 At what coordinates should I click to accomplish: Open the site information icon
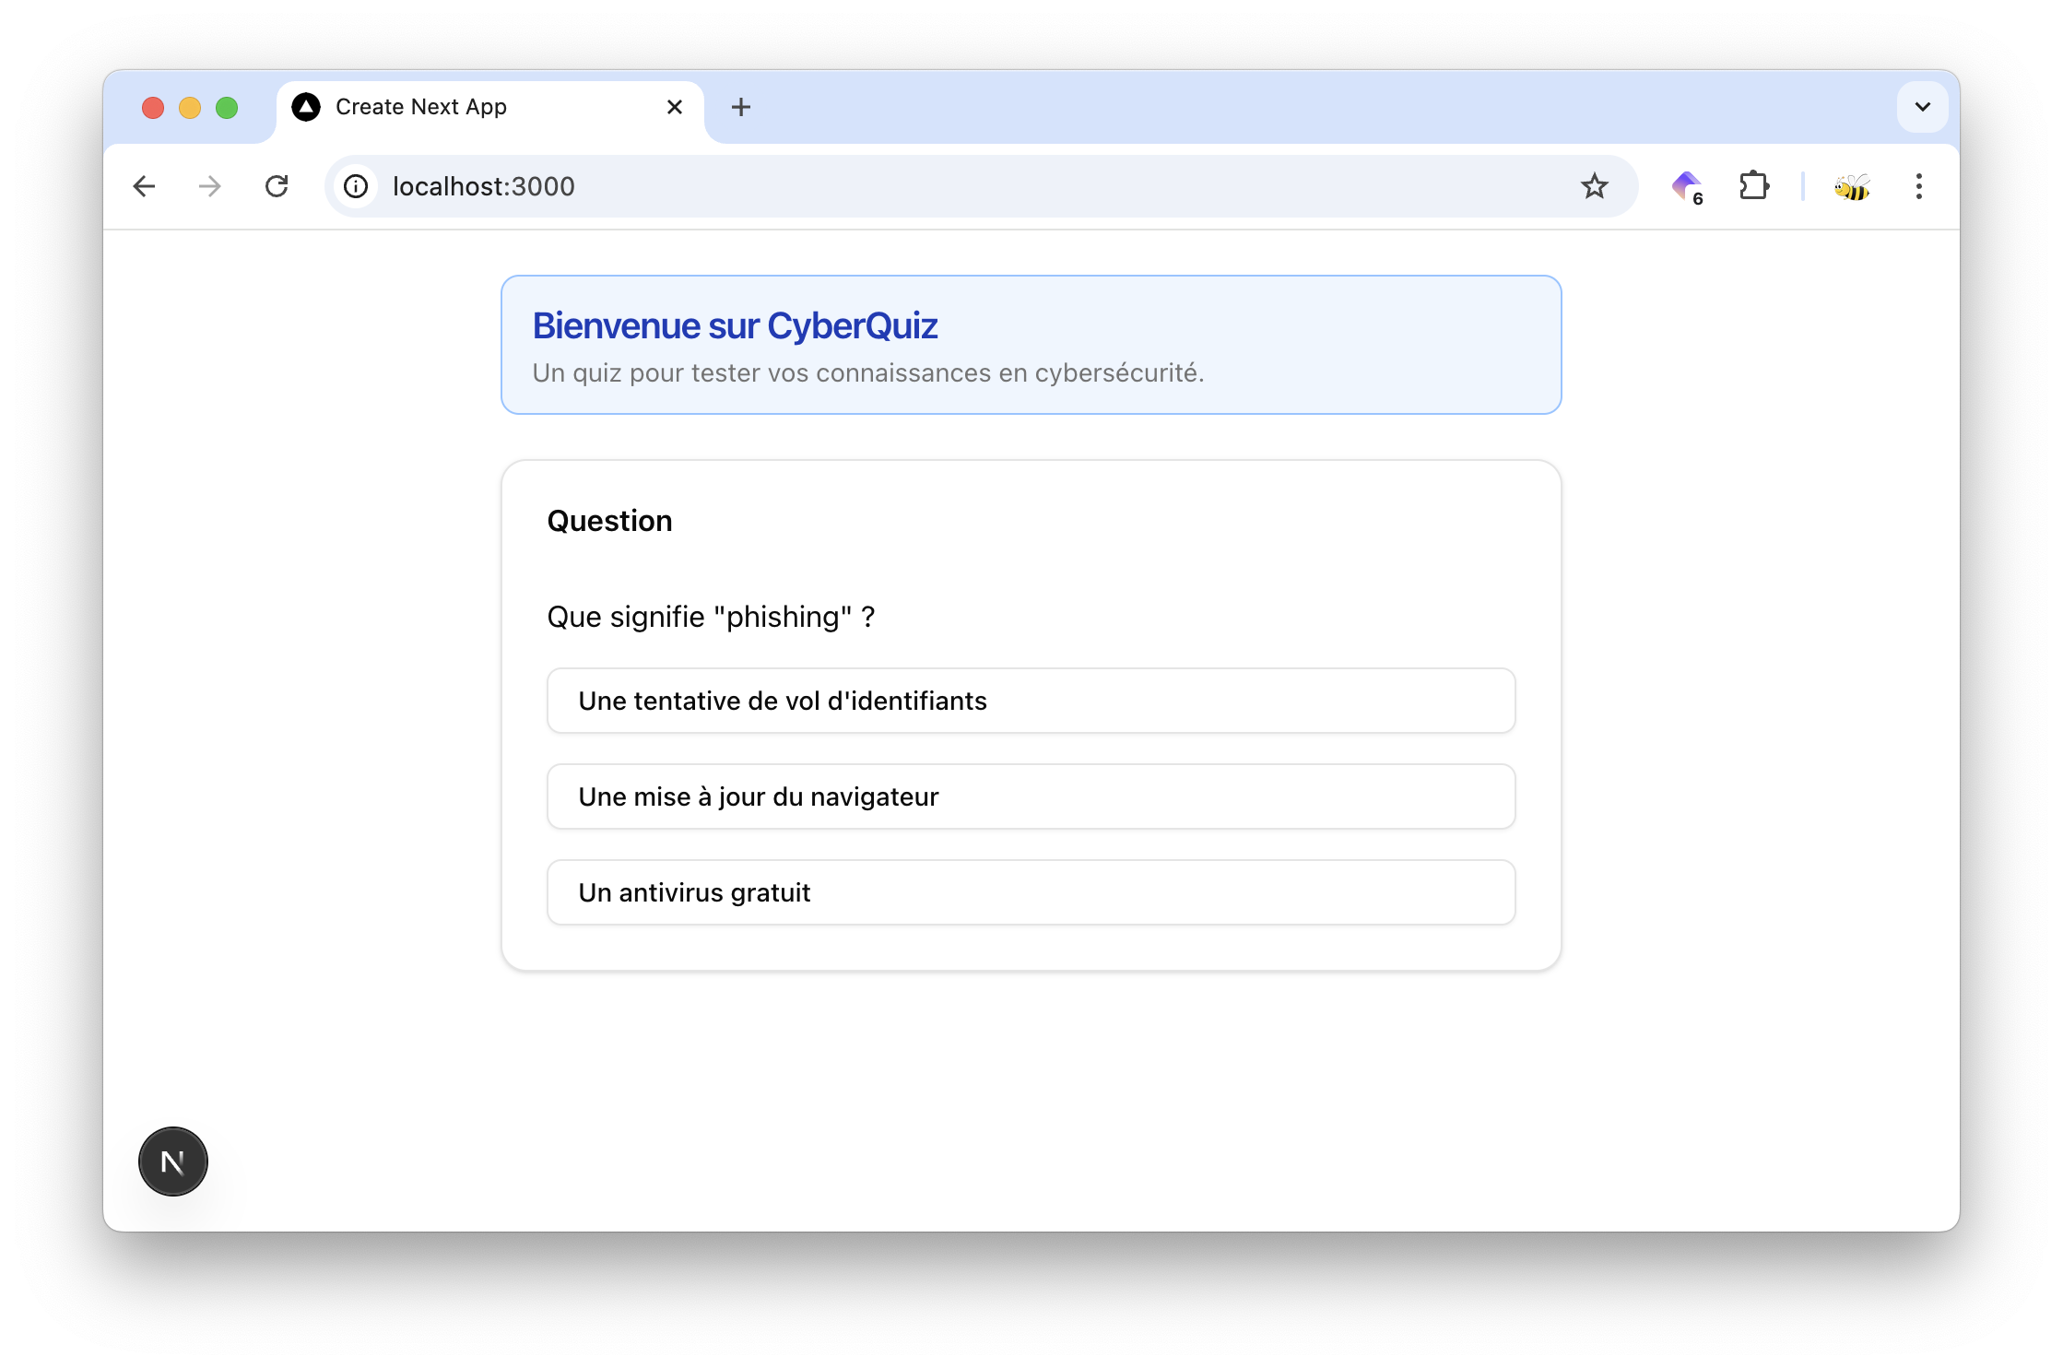click(356, 186)
